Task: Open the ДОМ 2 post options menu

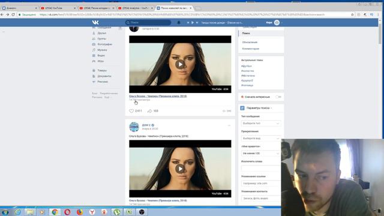Action: pos(229,125)
